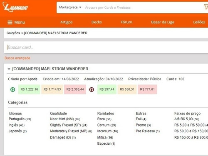Screen dimensions: 208x156
Task: Open Bazar da Liga
Action: coord(163,22)
